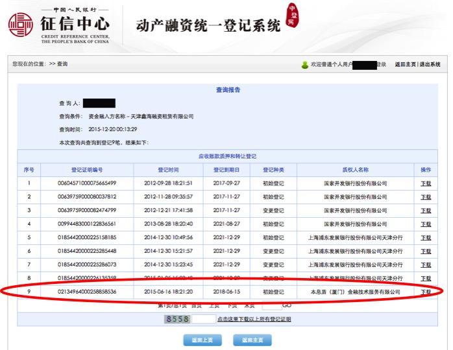Click 下载 for row 2 registration

pyautogui.click(x=426, y=197)
